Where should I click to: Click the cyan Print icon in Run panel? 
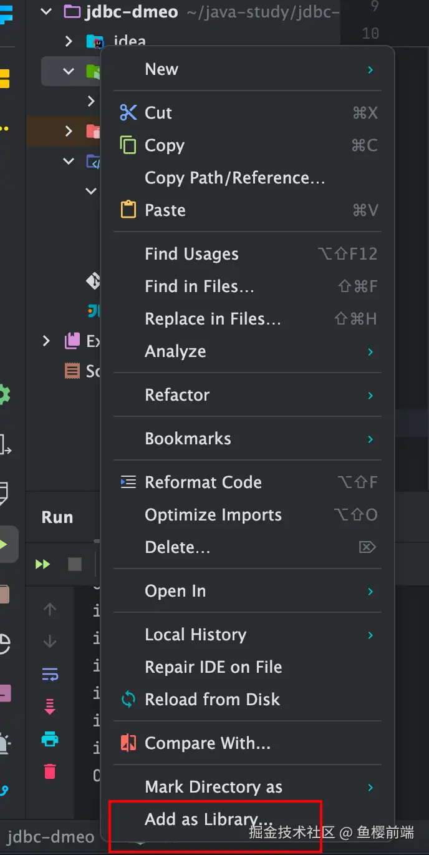50,740
